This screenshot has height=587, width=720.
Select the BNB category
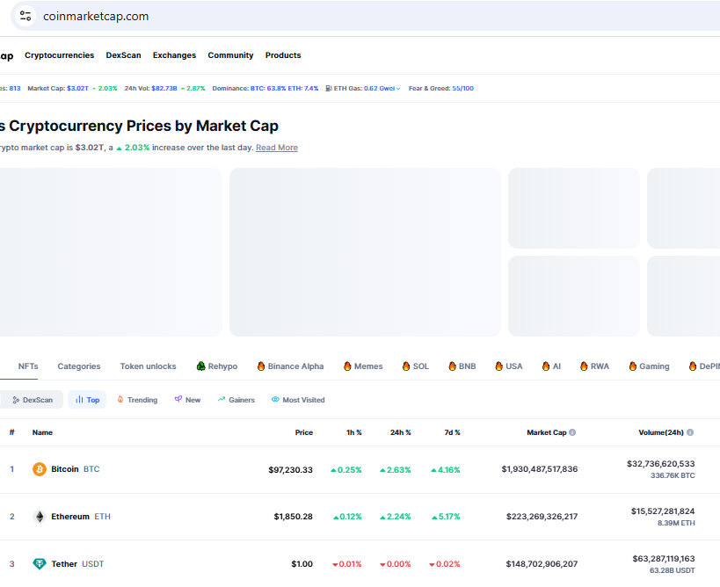[462, 366]
